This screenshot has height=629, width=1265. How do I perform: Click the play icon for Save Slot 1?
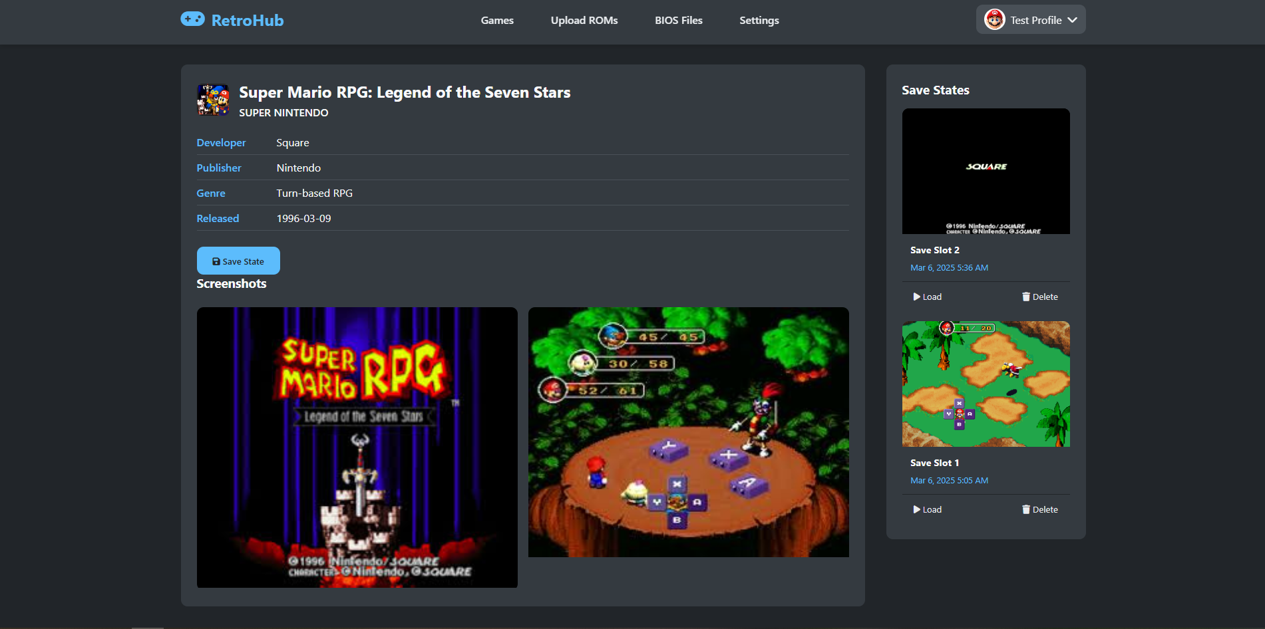click(x=916, y=509)
